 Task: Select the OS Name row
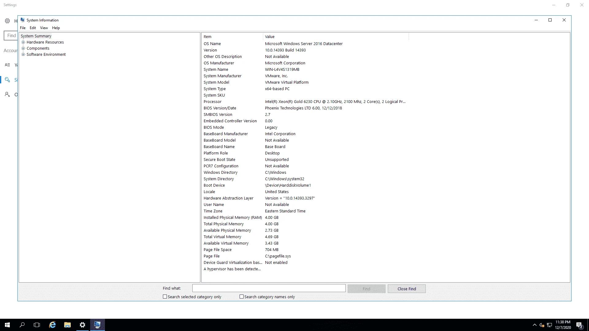[212, 44]
